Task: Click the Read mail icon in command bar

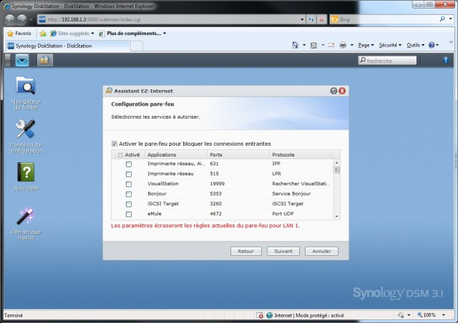Action: click(331, 45)
